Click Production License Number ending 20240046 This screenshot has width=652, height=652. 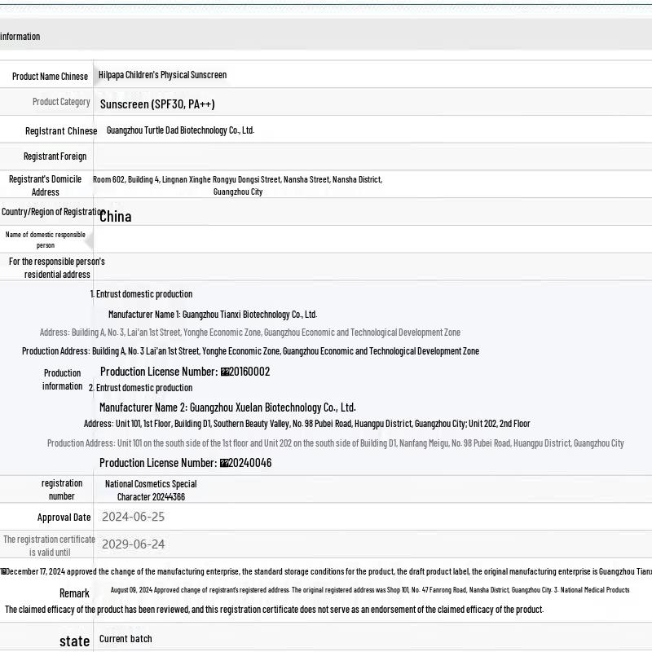186,463
